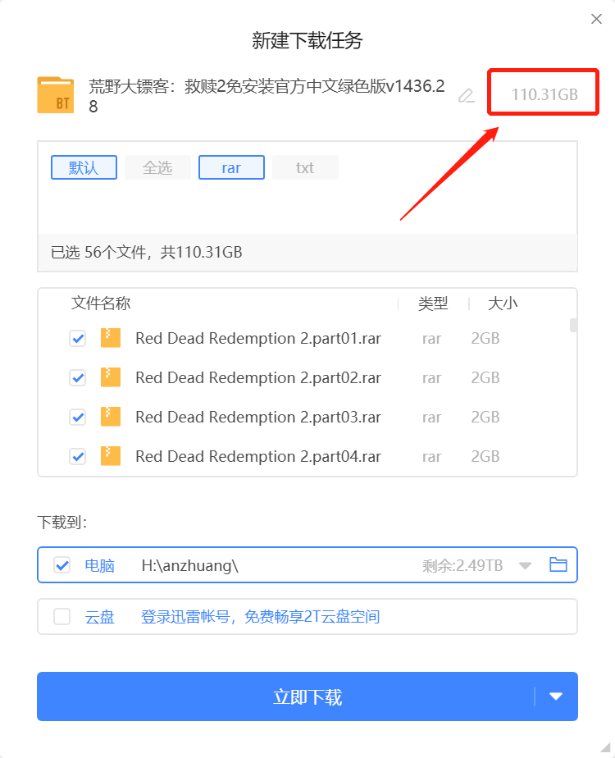The width and height of the screenshot is (615, 758).
Task: Click the archive icon of part02.rar
Action: click(x=110, y=377)
